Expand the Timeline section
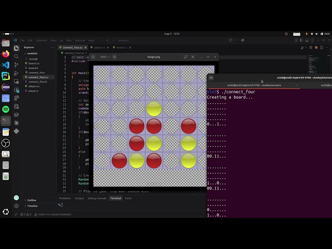This screenshot has width=332, height=249. point(31,206)
